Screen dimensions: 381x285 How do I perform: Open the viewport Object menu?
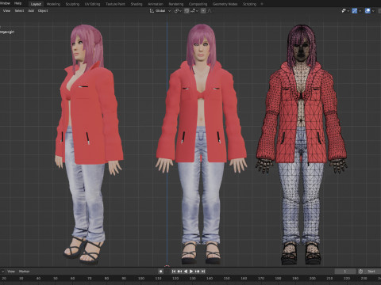(x=43, y=11)
